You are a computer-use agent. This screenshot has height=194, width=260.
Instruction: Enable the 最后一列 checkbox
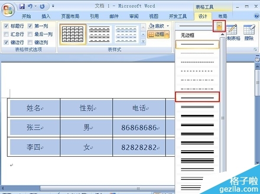[30, 34]
